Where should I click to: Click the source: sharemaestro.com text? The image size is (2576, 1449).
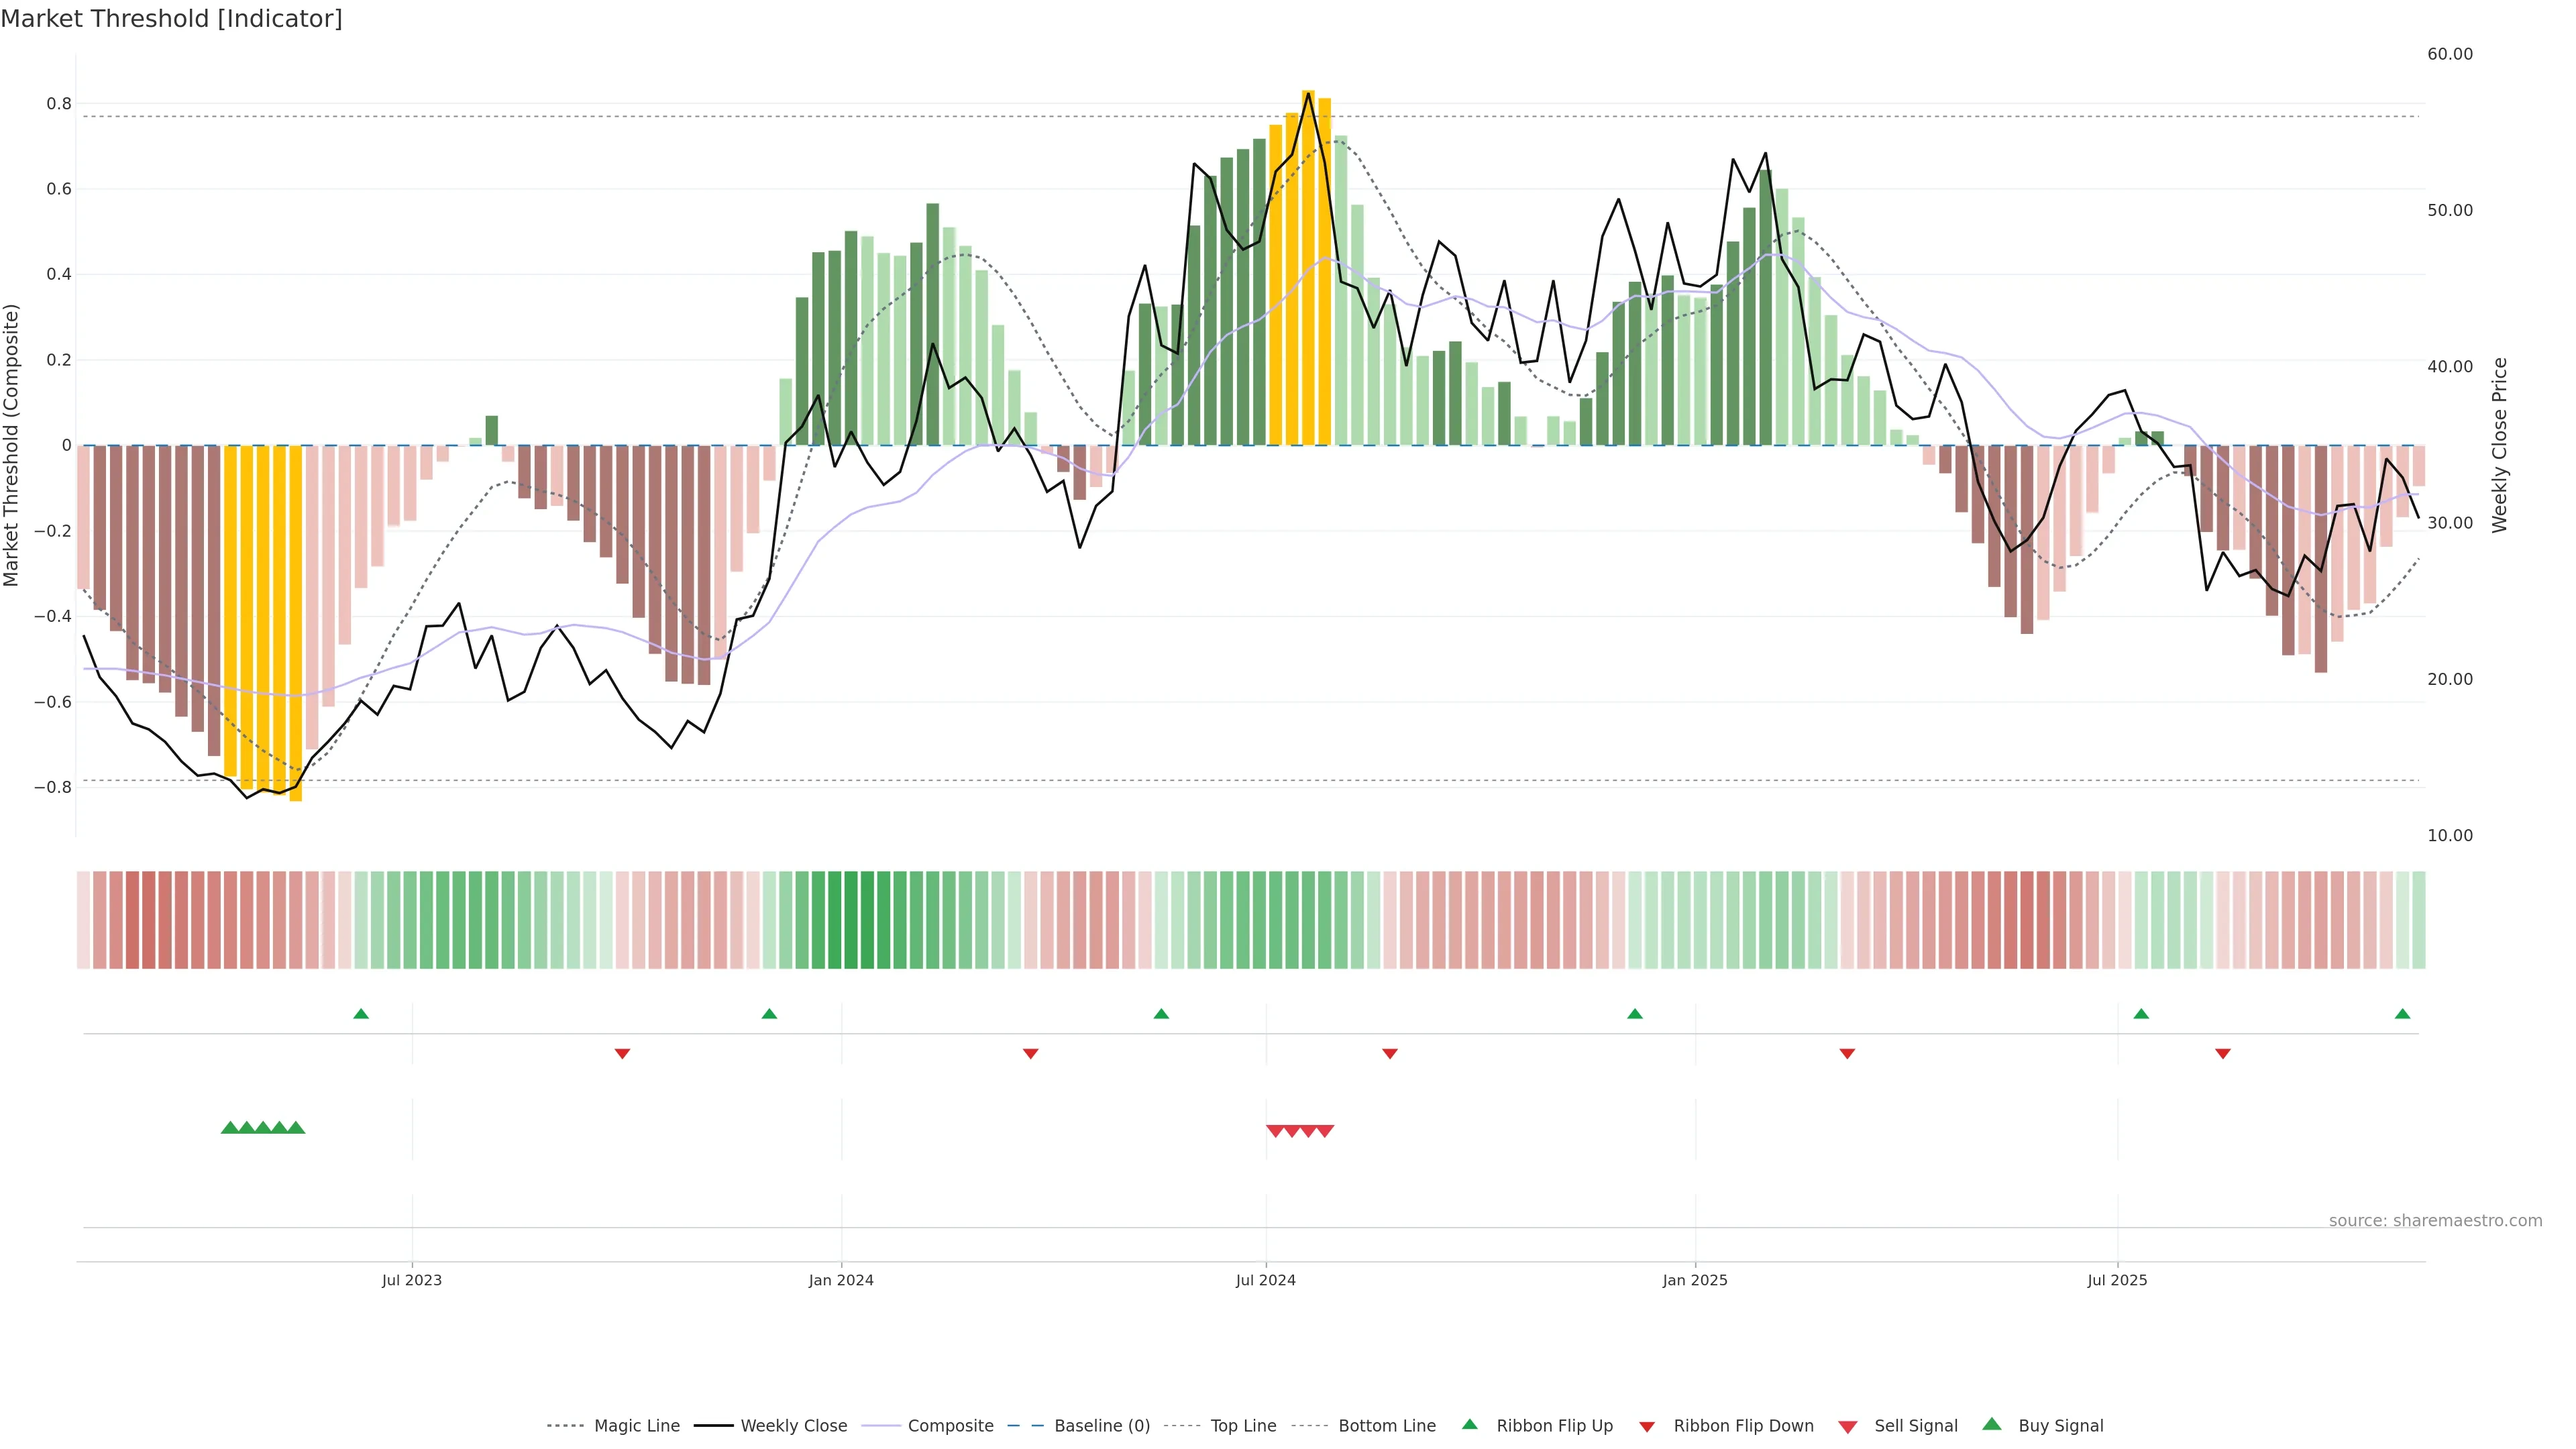[x=2435, y=1221]
